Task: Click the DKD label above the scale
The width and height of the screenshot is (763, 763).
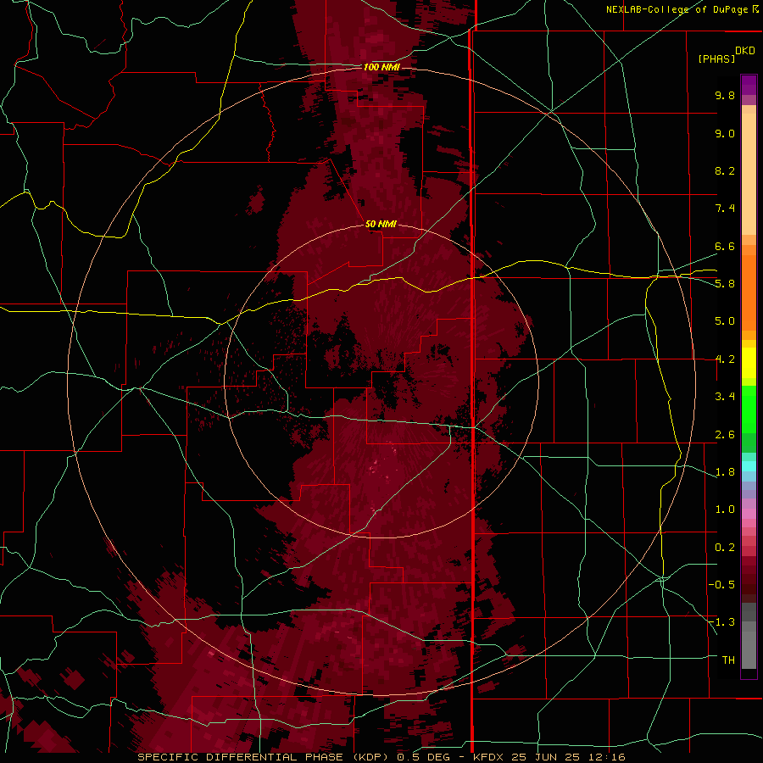Action: click(745, 51)
